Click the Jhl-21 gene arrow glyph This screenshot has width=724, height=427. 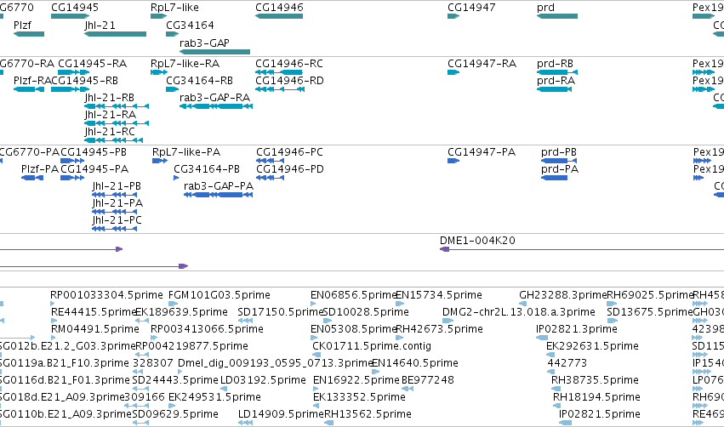[115, 34]
